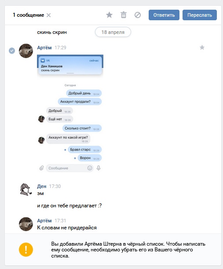Click the microphone icon in the screenshot

99,168
